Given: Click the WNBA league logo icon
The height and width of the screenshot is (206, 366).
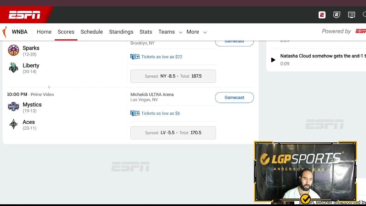Looking at the screenshot, I should click(x=4, y=32).
